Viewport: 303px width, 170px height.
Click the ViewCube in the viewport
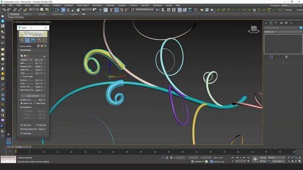coord(254,29)
